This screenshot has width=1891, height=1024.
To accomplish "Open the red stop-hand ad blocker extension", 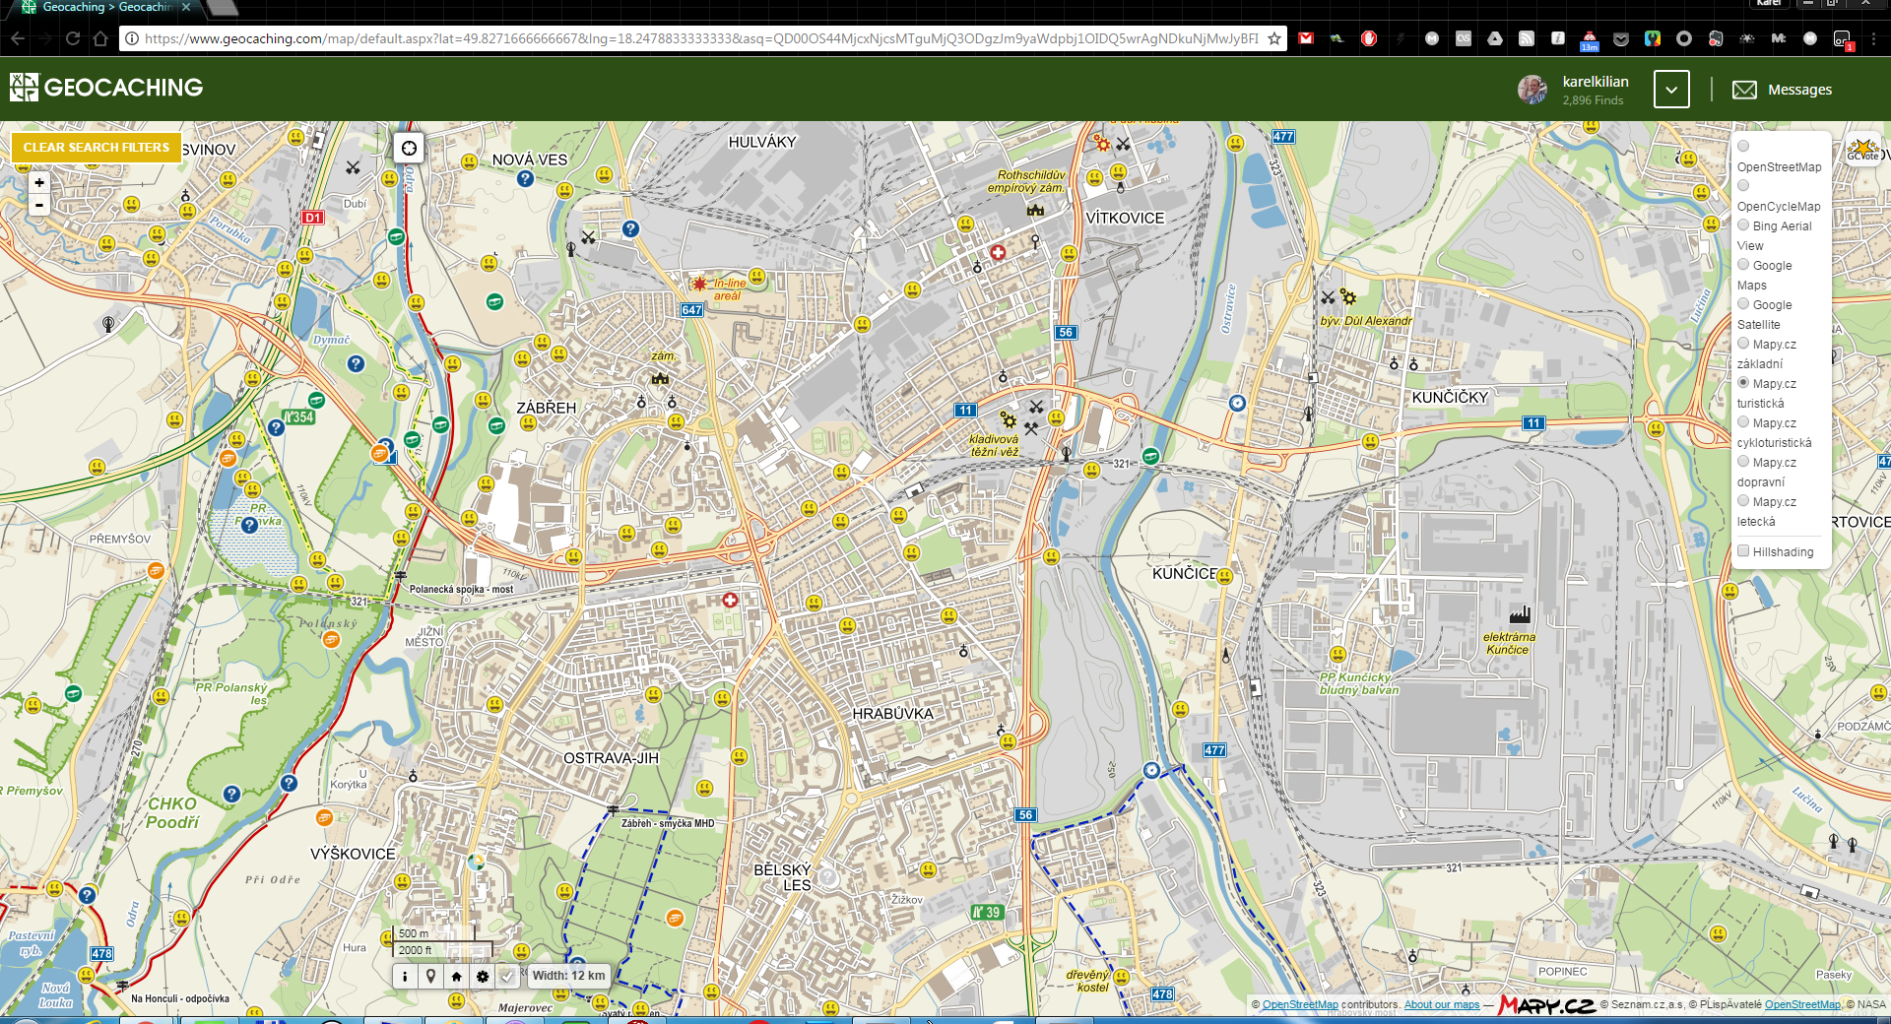I will point(1369,38).
